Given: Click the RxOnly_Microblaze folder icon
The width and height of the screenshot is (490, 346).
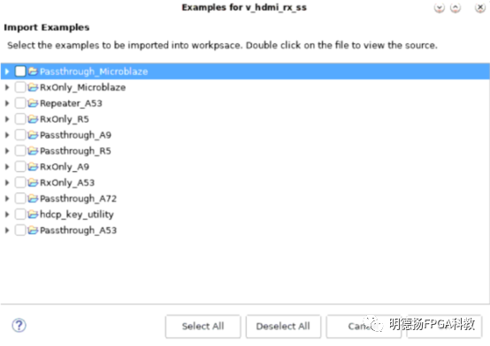Looking at the screenshot, I should [x=33, y=87].
